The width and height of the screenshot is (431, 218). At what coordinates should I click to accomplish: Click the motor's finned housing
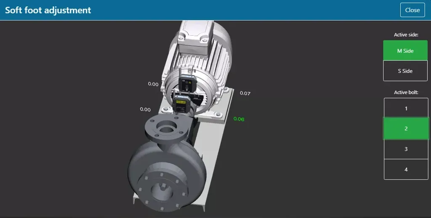(x=221, y=63)
